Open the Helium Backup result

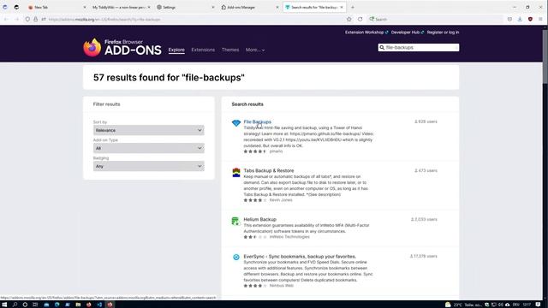coord(259,219)
